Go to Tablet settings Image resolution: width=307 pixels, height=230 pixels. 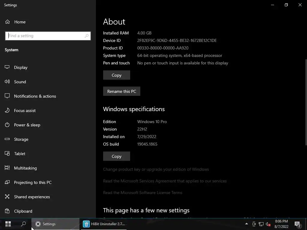pos(19,154)
